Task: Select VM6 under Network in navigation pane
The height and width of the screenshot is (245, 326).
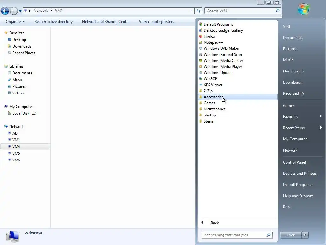Action: (16, 160)
